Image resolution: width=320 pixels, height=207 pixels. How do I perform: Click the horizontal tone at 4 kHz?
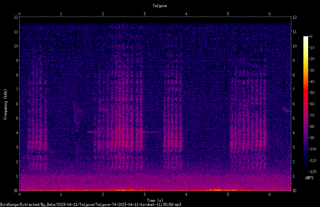[94, 132]
